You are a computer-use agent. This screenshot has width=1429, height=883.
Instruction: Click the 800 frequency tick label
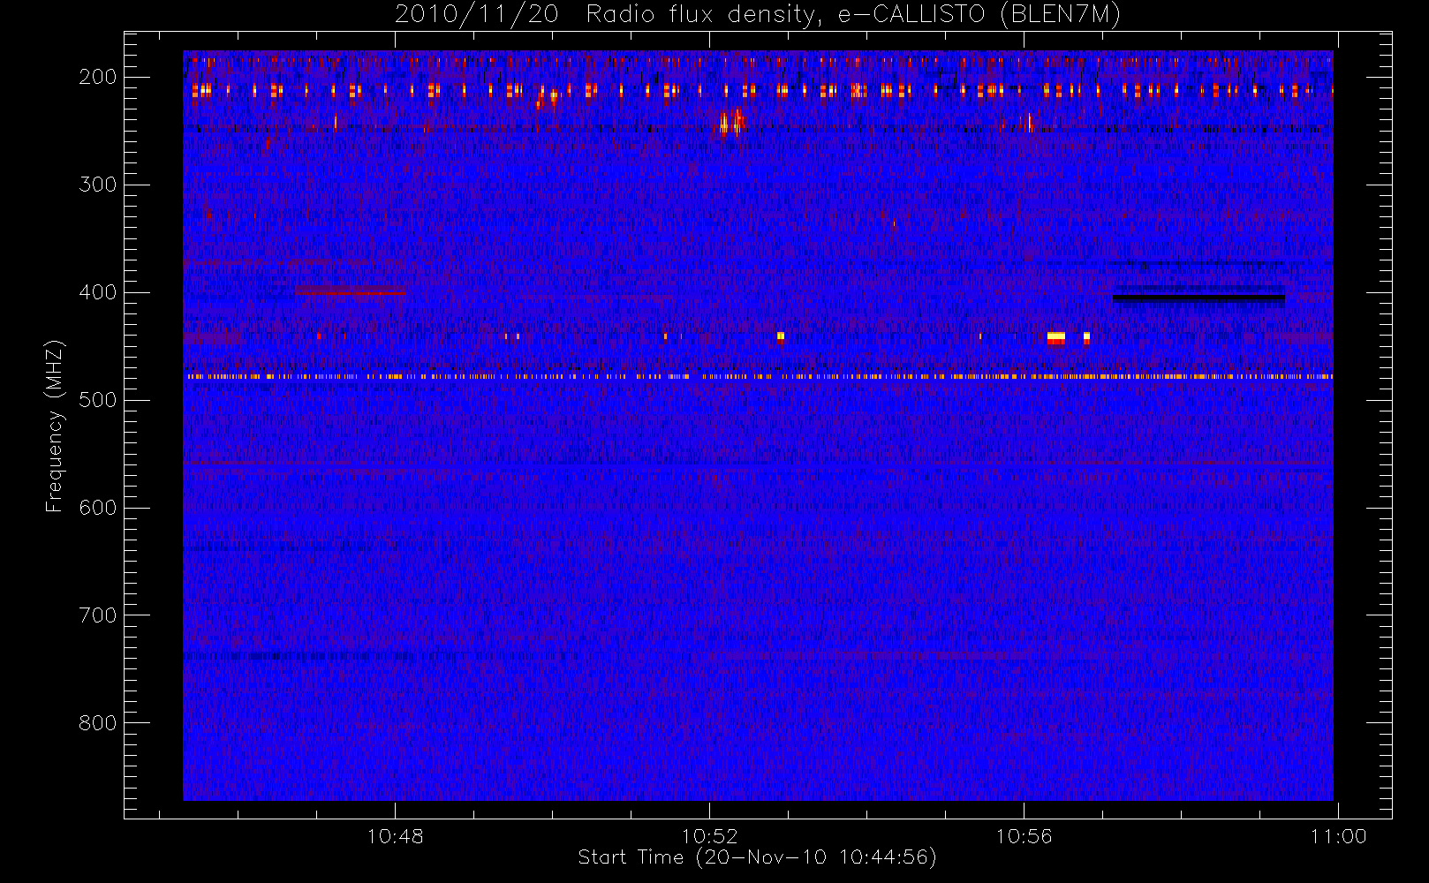pyautogui.click(x=98, y=723)
